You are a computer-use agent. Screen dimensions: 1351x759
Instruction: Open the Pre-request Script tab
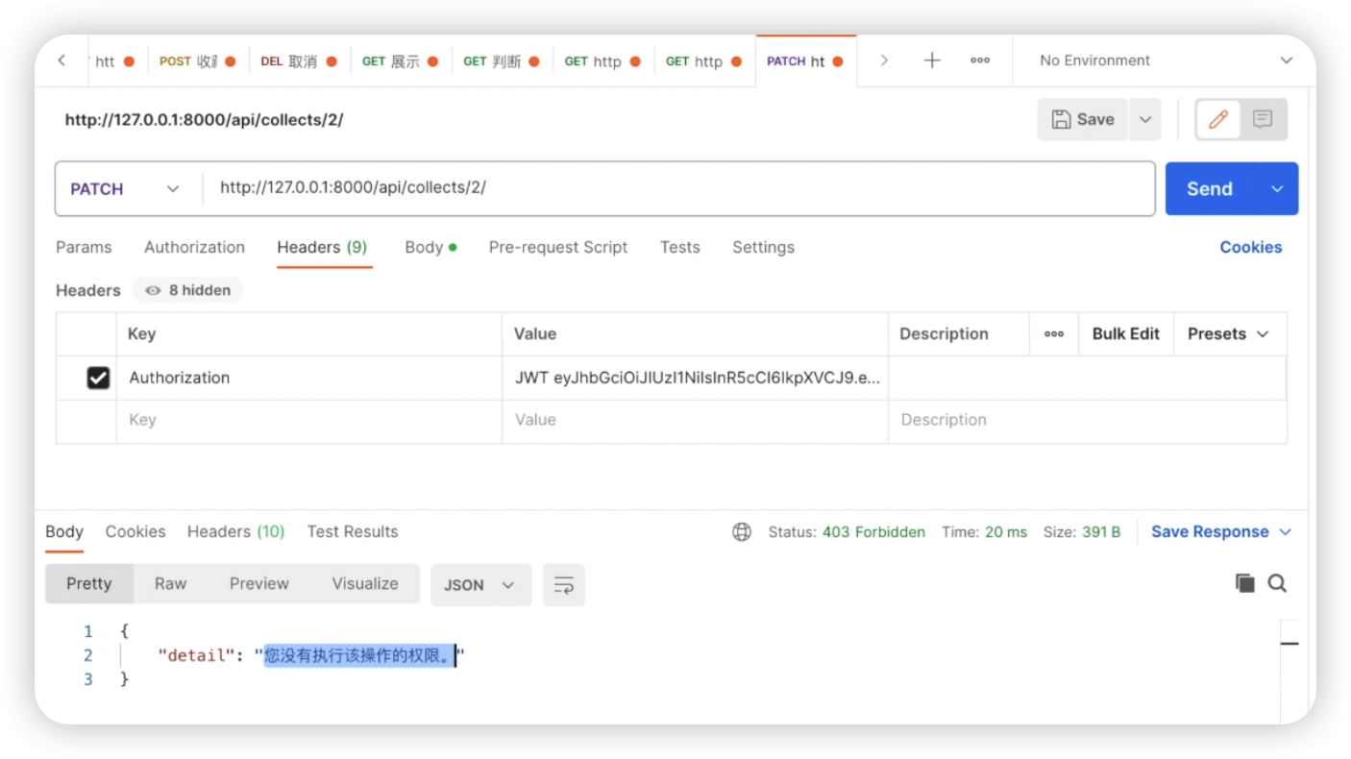point(557,247)
